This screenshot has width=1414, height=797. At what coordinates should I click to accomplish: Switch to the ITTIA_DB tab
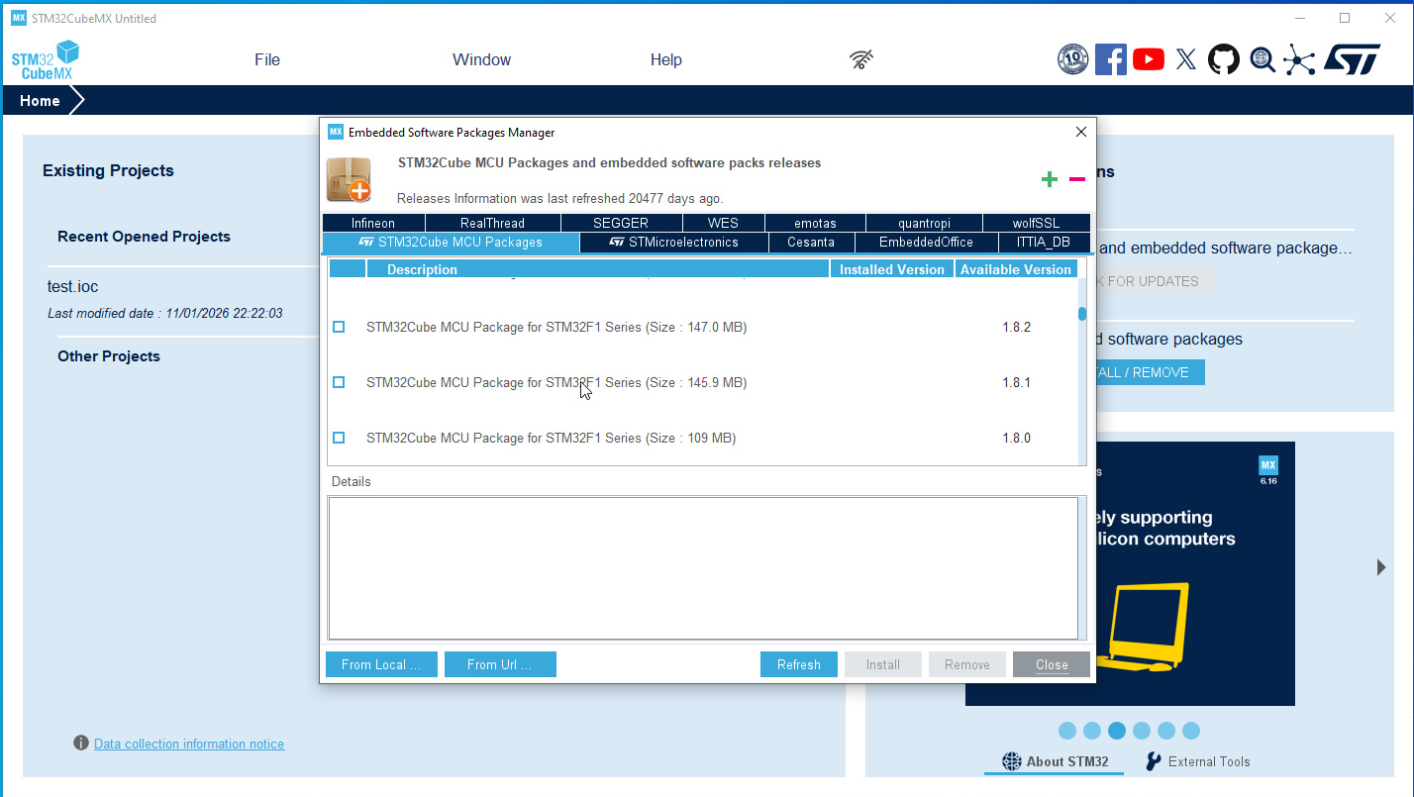[x=1044, y=243]
